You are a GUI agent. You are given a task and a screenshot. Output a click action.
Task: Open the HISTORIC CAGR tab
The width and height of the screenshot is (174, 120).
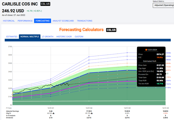64,37
